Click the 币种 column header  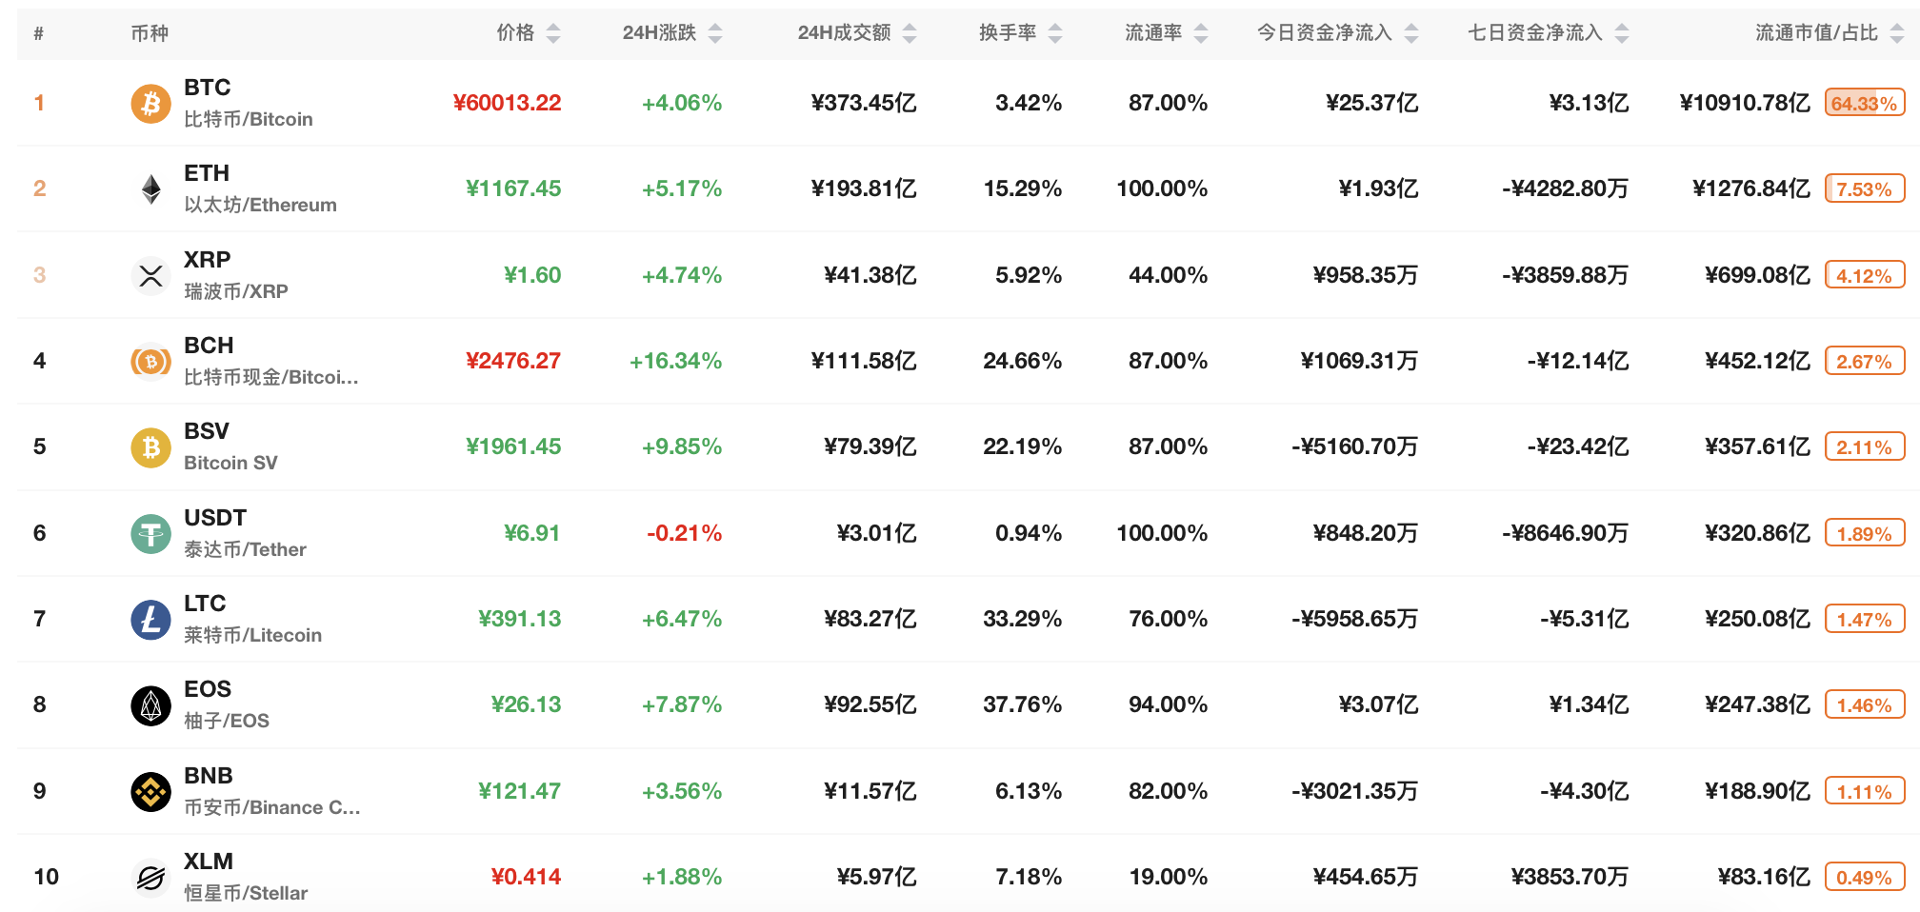[150, 33]
